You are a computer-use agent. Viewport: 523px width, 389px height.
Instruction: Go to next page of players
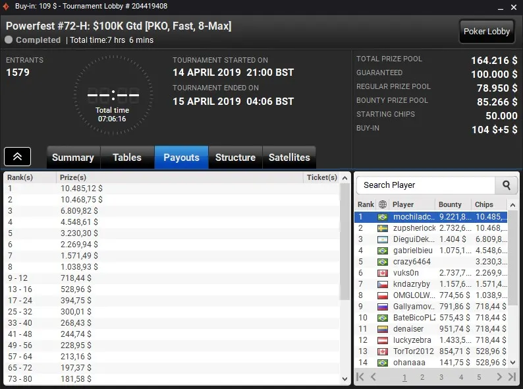coord(499,377)
